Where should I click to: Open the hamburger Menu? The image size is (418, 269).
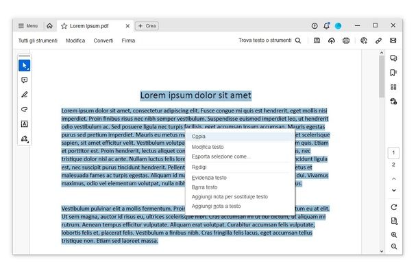pyautogui.click(x=28, y=26)
